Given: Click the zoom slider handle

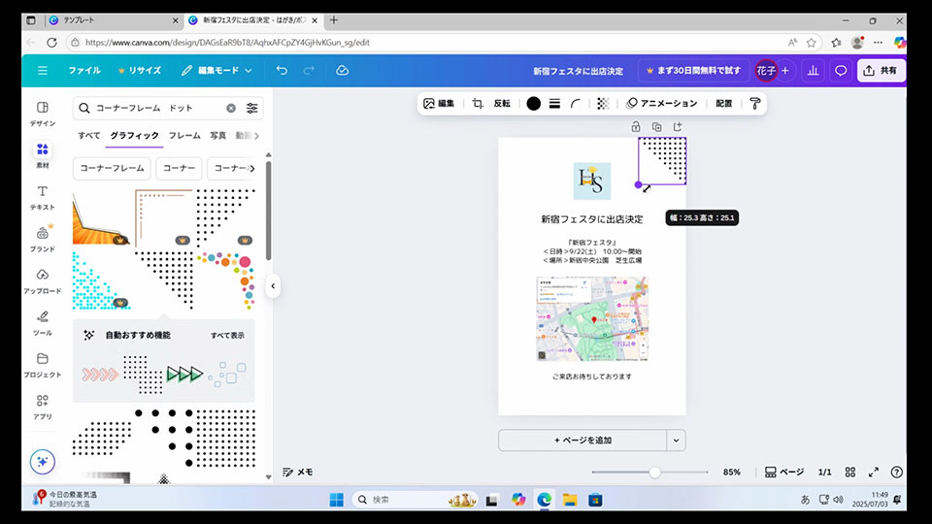Looking at the screenshot, I should 654,473.
